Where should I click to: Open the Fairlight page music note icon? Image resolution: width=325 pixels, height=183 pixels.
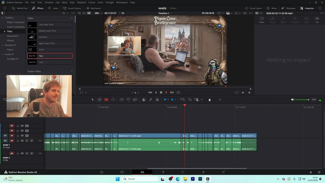coord(203,172)
